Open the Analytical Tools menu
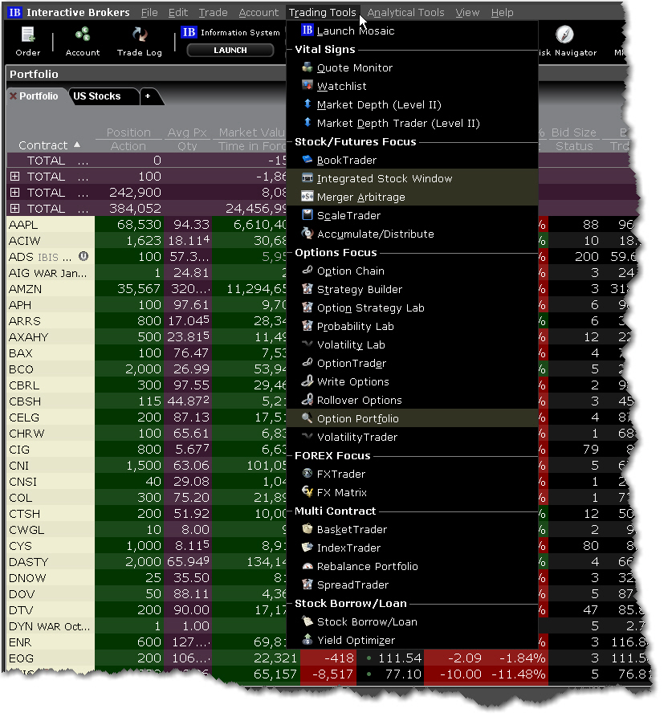Screen dimensions: 672x721 405,13
